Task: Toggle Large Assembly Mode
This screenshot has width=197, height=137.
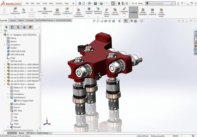Action: (x=161, y=13)
